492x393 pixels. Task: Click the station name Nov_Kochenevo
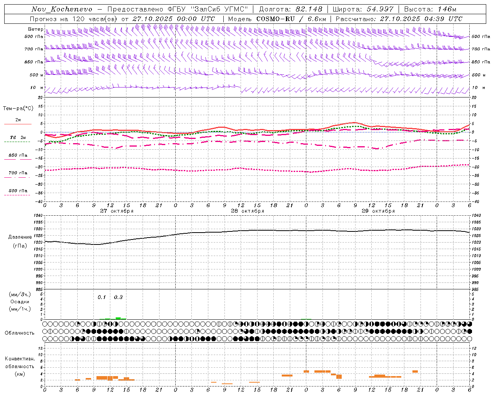point(62,9)
